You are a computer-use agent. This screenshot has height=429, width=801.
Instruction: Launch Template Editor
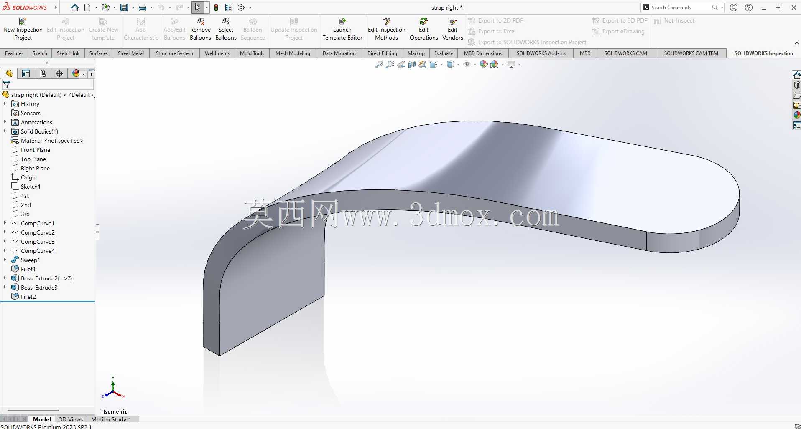[342, 29]
